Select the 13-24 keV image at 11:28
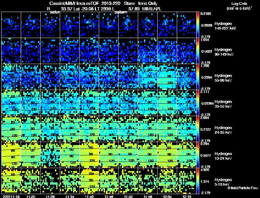 [50, 155]
